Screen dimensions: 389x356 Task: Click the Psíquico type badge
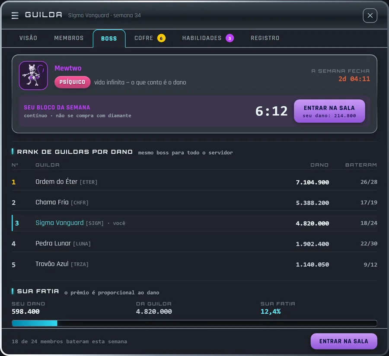(x=72, y=82)
